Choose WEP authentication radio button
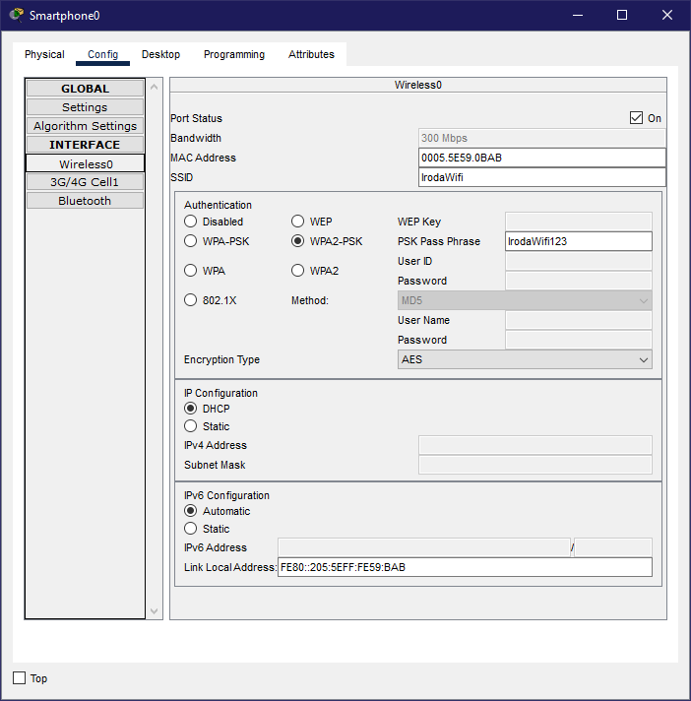Viewport: 691px width, 701px height. (298, 222)
